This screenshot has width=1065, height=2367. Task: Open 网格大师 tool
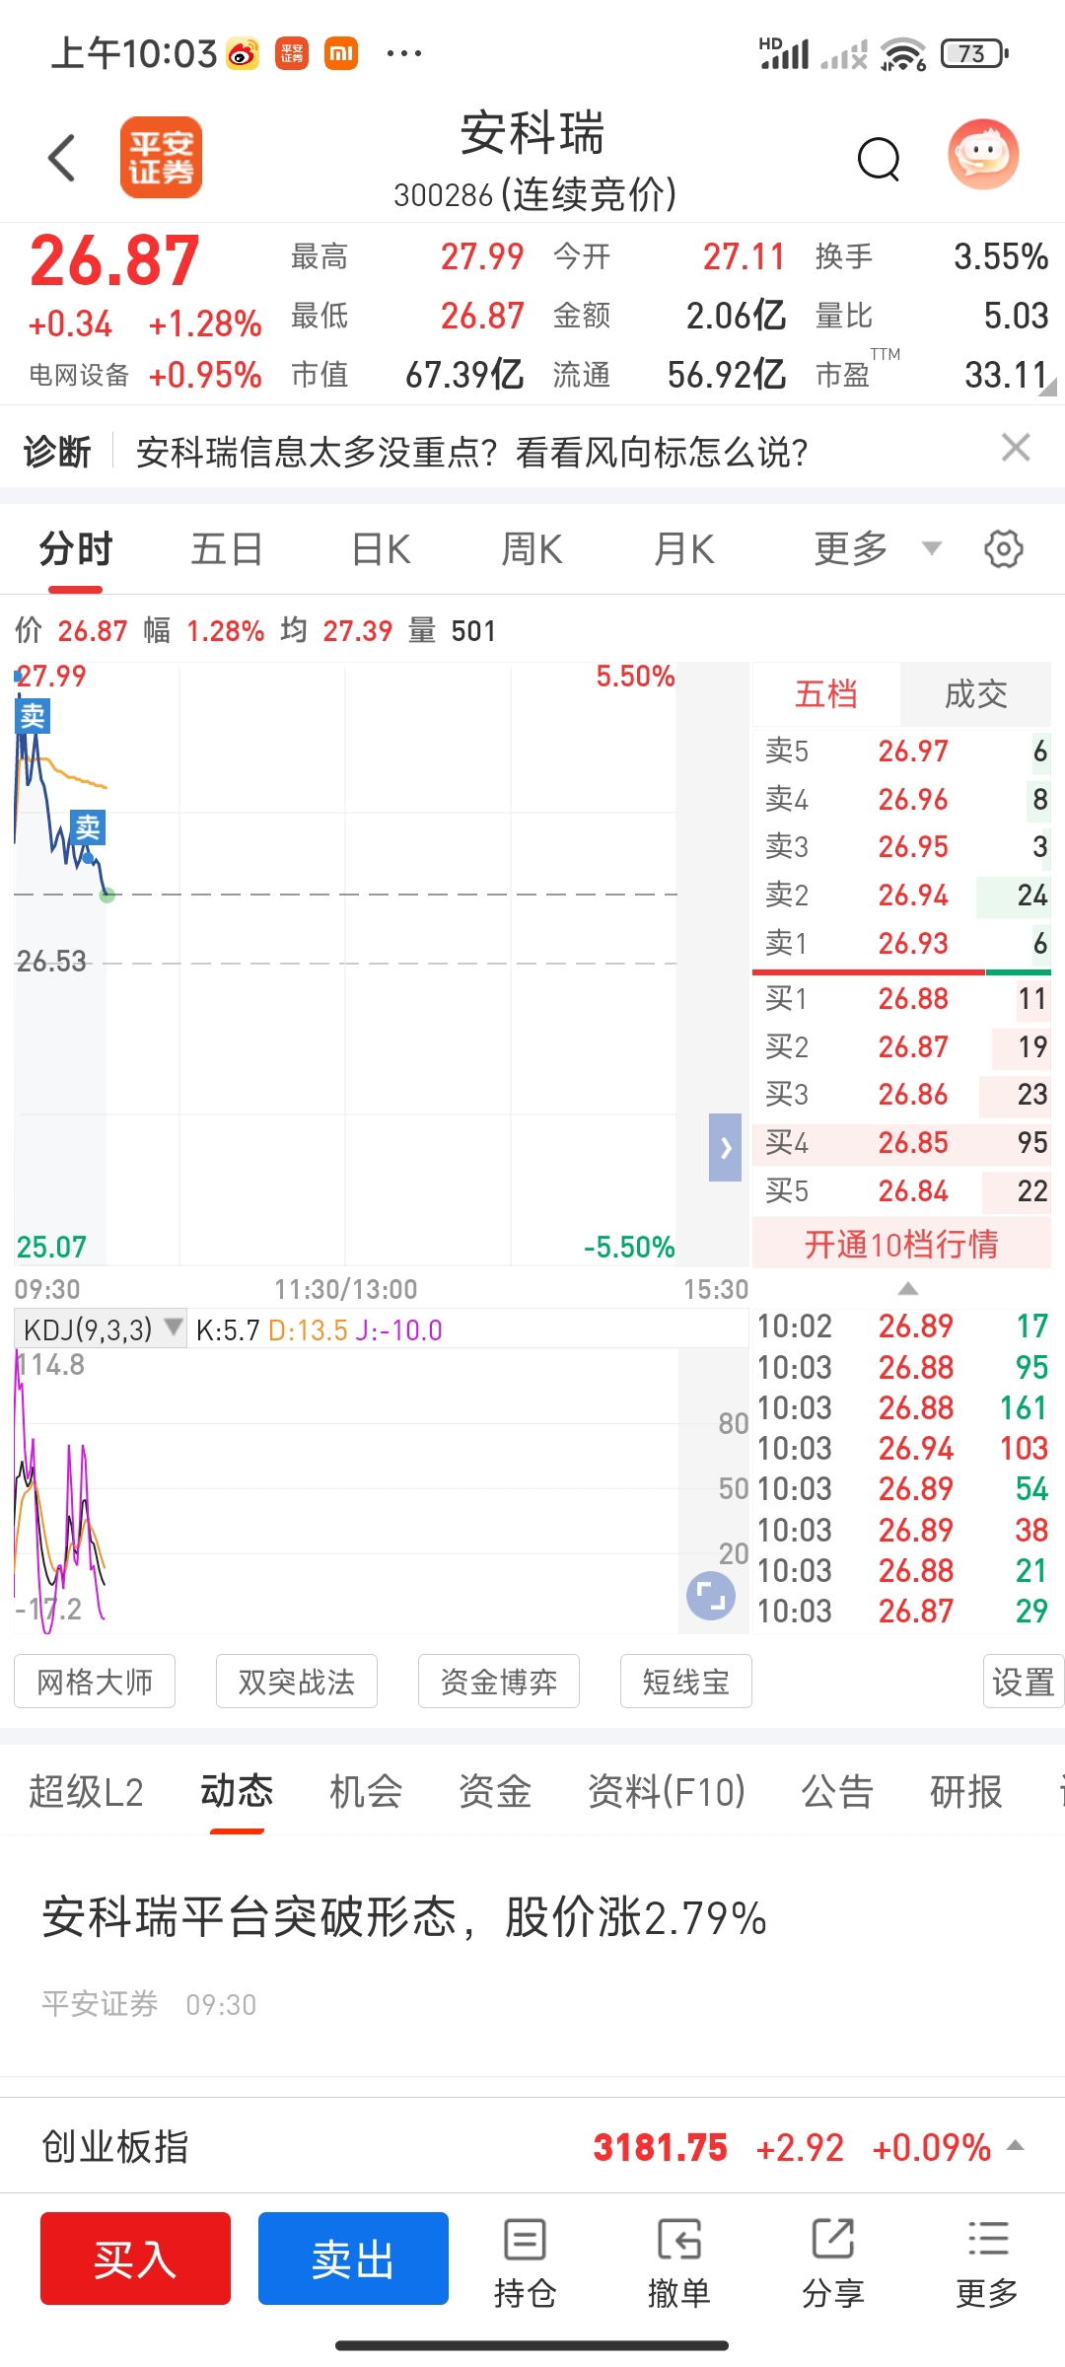(x=95, y=1682)
